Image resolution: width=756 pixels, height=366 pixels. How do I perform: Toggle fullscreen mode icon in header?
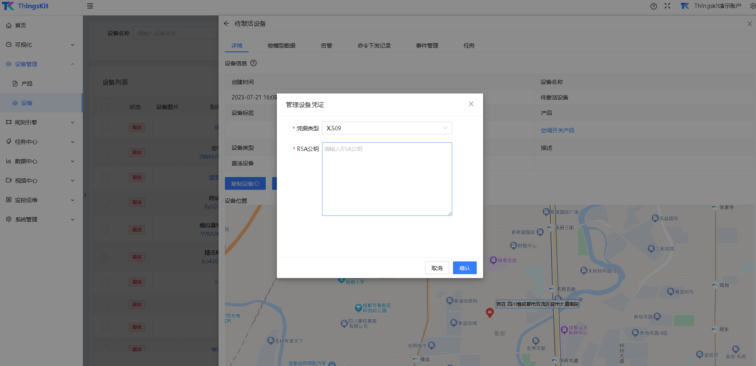coord(667,6)
